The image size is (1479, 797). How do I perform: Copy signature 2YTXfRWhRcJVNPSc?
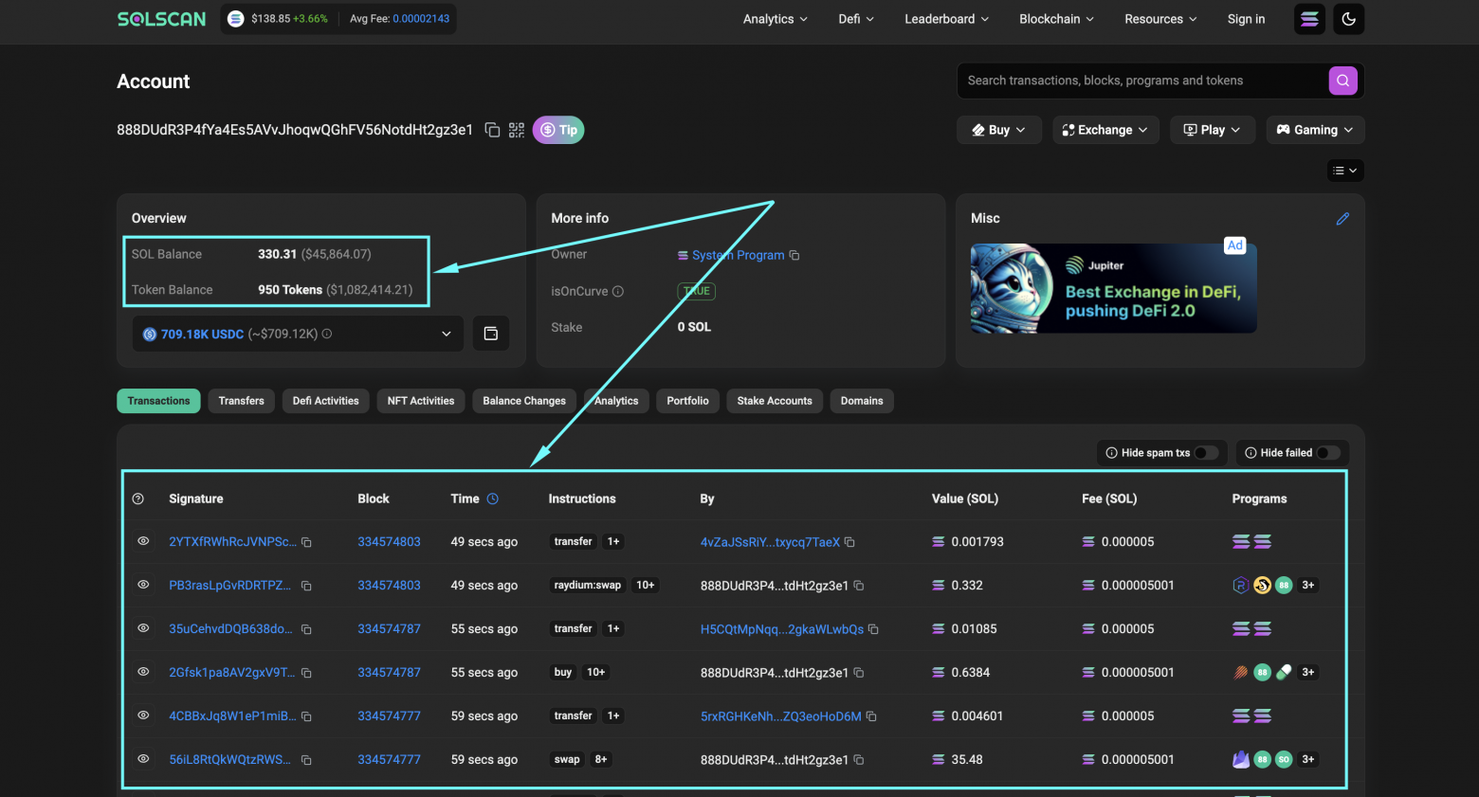click(x=306, y=542)
